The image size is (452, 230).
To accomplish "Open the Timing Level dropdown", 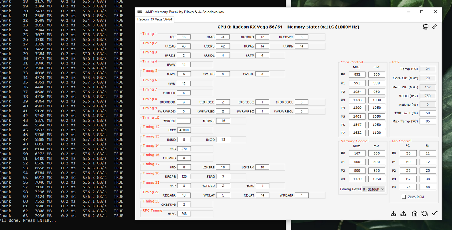I will [x=374, y=189].
